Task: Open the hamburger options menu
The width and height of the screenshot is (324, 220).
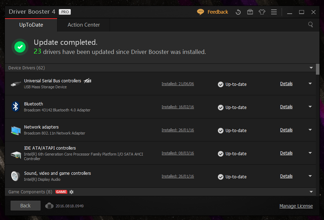Action: click(x=274, y=12)
